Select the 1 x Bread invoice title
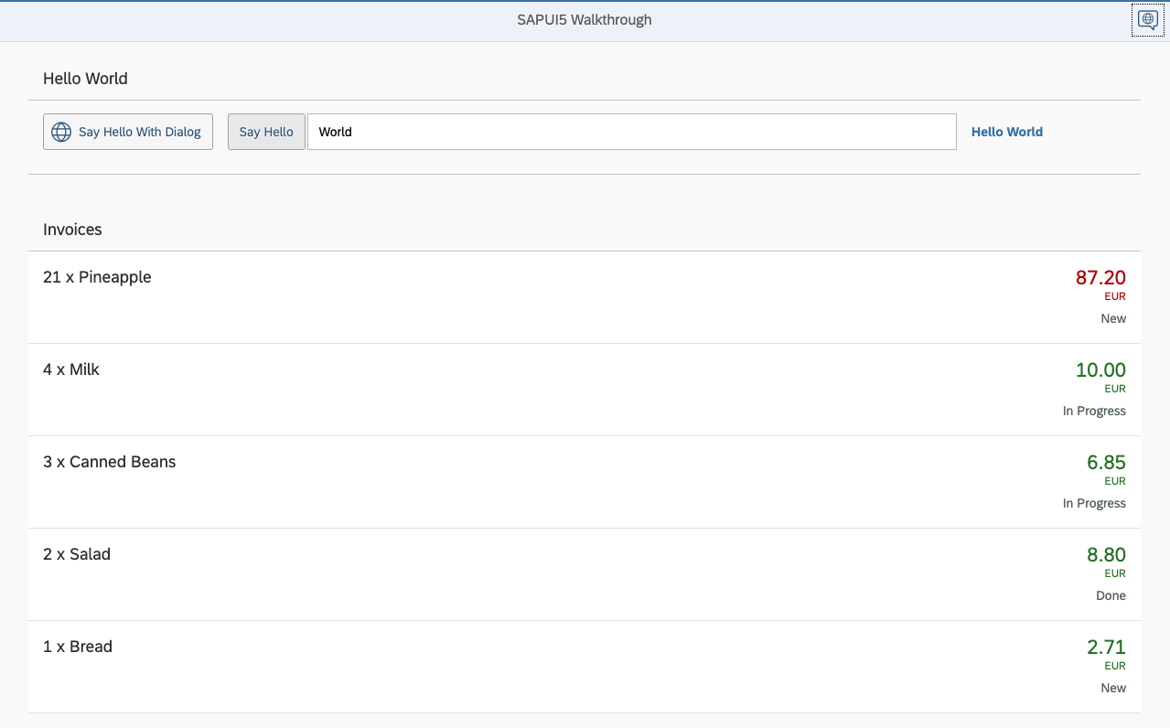This screenshot has width=1170, height=728. [x=78, y=647]
